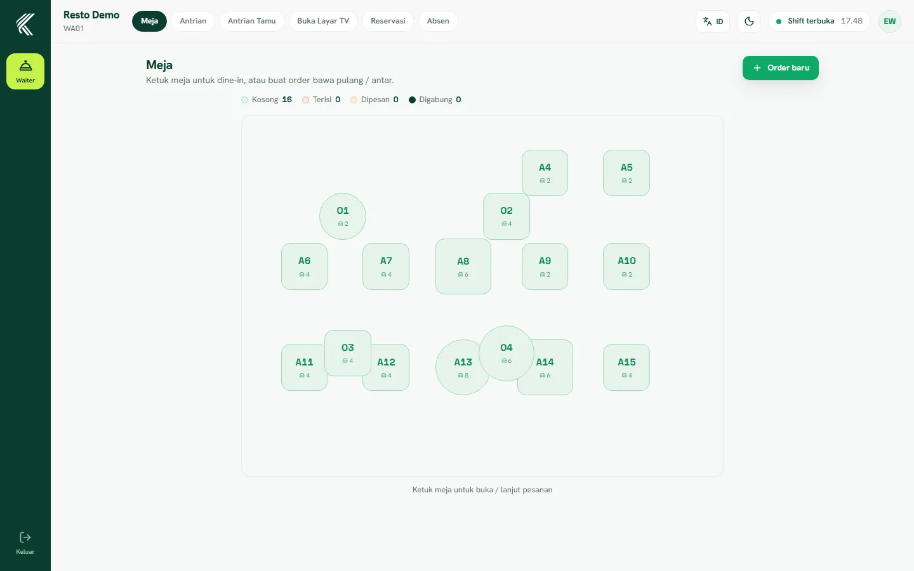Viewport: 914px width, 571px height.
Task: Switch to the Antrian tab
Action: (193, 21)
